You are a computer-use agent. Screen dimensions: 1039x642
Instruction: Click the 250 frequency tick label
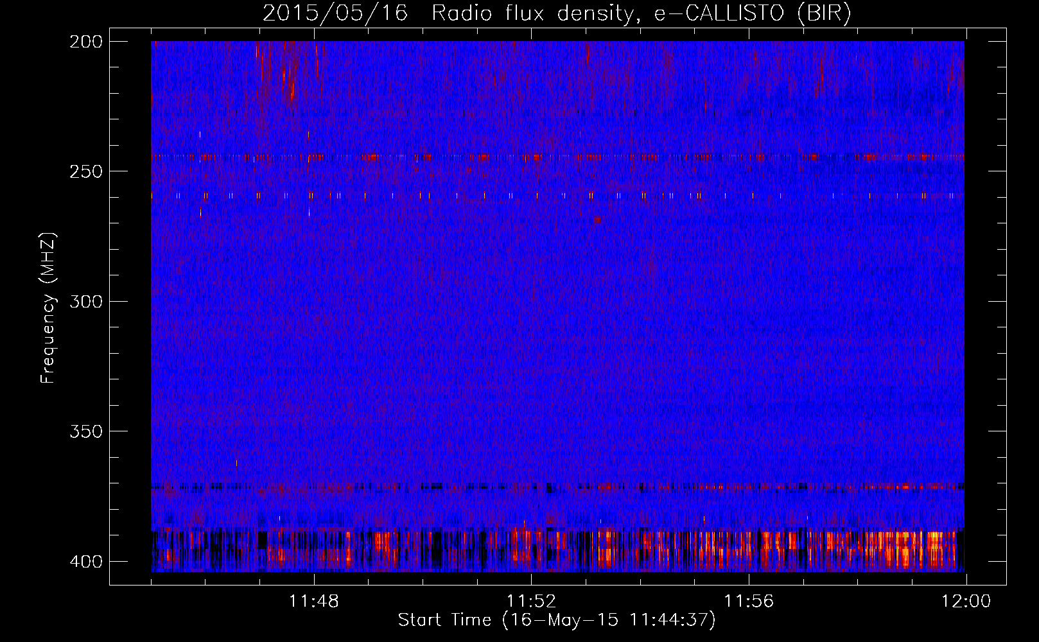pyautogui.click(x=86, y=171)
